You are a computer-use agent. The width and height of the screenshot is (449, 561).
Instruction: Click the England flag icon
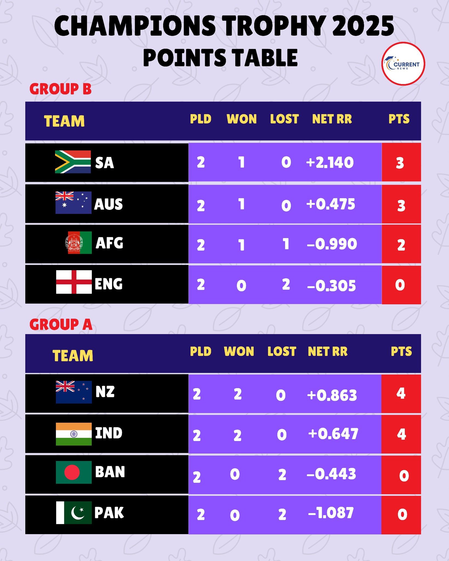74,282
